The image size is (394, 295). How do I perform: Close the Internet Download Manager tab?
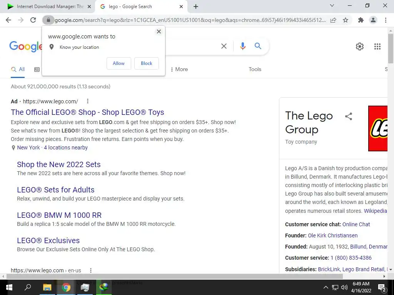pyautogui.click(x=89, y=7)
